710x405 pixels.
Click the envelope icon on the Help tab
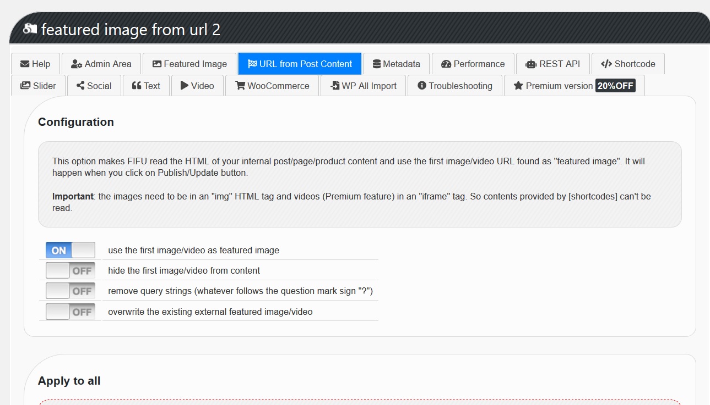[x=25, y=64]
